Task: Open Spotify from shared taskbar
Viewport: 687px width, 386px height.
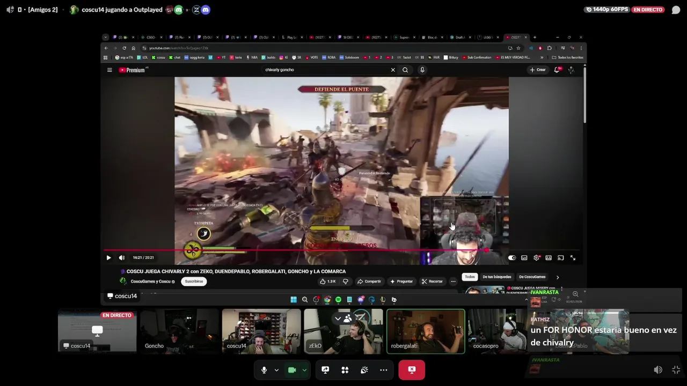Action: (x=338, y=300)
